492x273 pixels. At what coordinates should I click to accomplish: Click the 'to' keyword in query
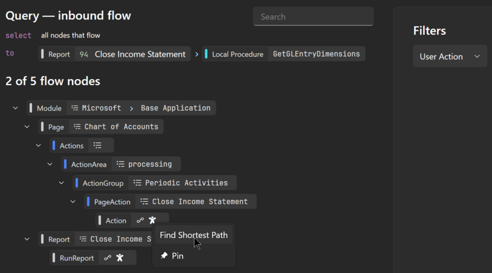pos(10,53)
